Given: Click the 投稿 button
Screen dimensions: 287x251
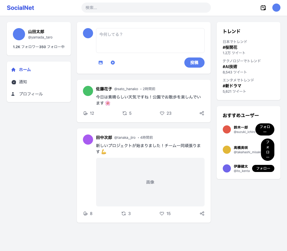Looking at the screenshot, I should point(194,63).
